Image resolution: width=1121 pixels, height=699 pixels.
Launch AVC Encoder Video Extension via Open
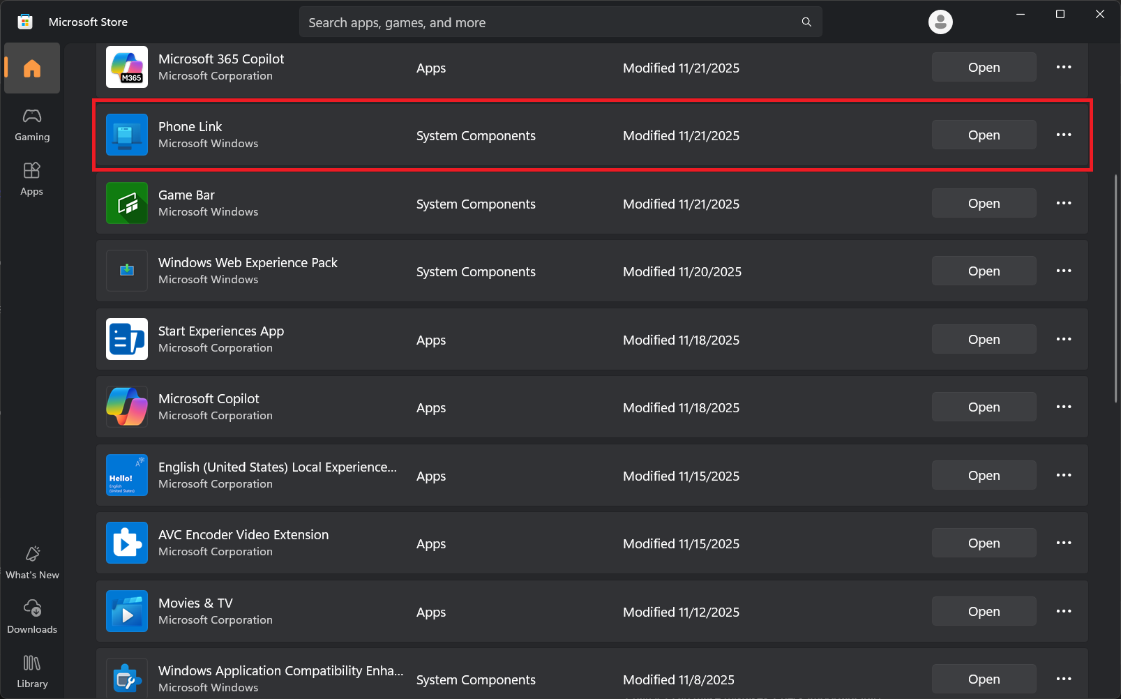[x=984, y=543]
